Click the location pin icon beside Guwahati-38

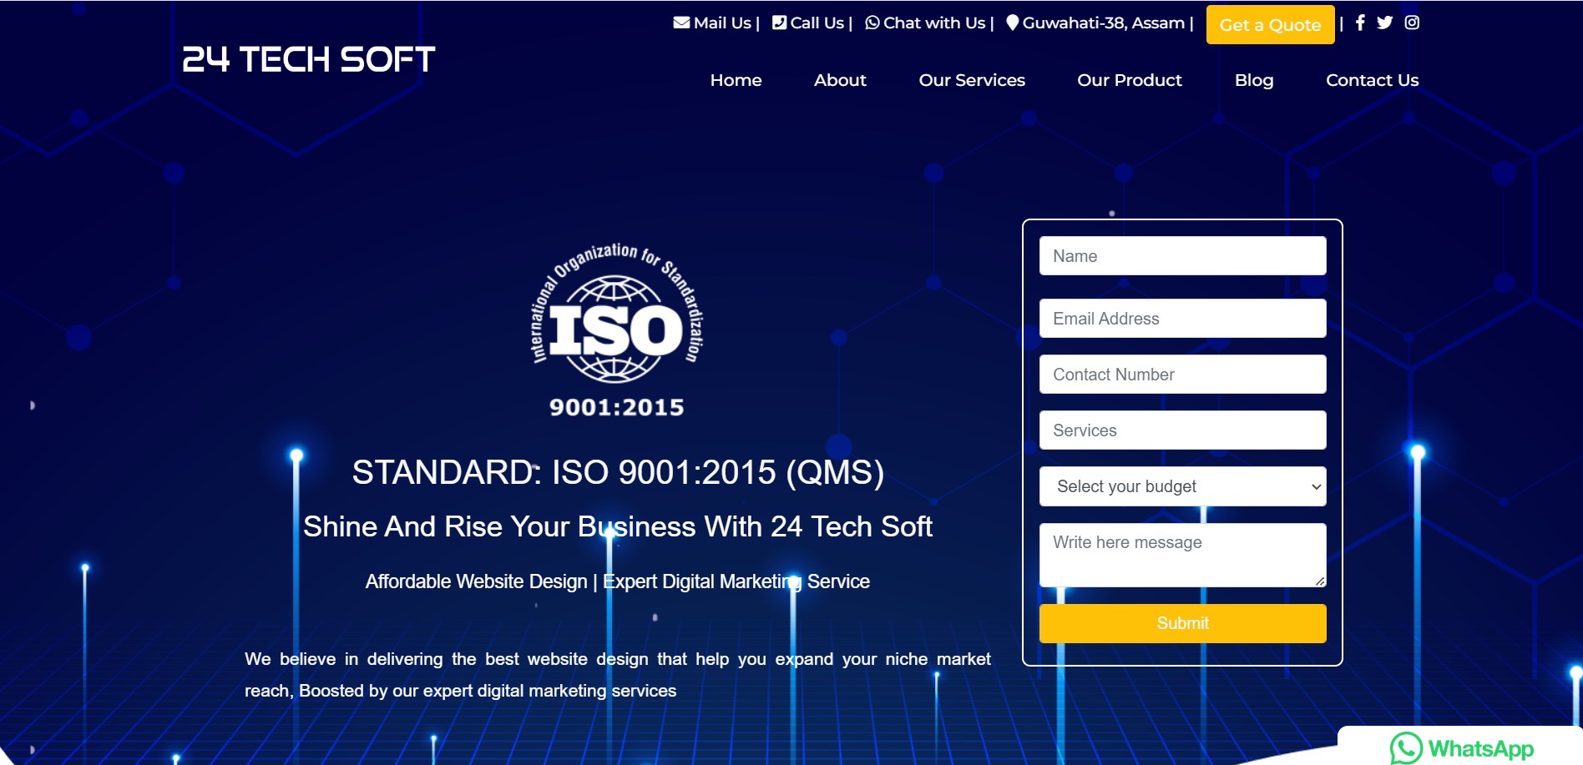pos(1012,23)
